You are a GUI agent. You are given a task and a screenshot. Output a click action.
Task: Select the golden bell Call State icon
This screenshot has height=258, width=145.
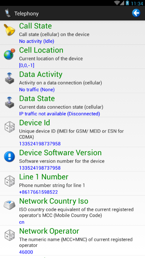[x=9, y=30]
